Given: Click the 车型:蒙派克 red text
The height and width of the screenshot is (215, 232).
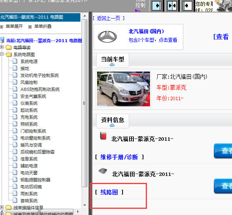Looking at the screenshot, I should point(171,88).
